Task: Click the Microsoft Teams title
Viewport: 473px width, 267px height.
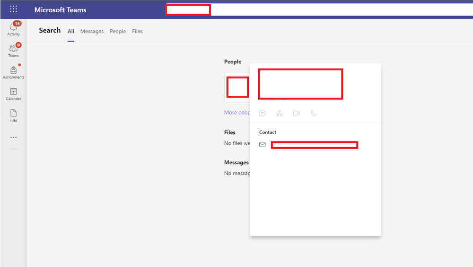Action: coord(61,10)
